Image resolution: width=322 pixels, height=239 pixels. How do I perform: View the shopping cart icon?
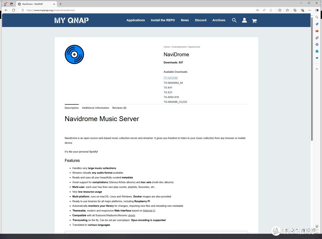click(x=254, y=21)
